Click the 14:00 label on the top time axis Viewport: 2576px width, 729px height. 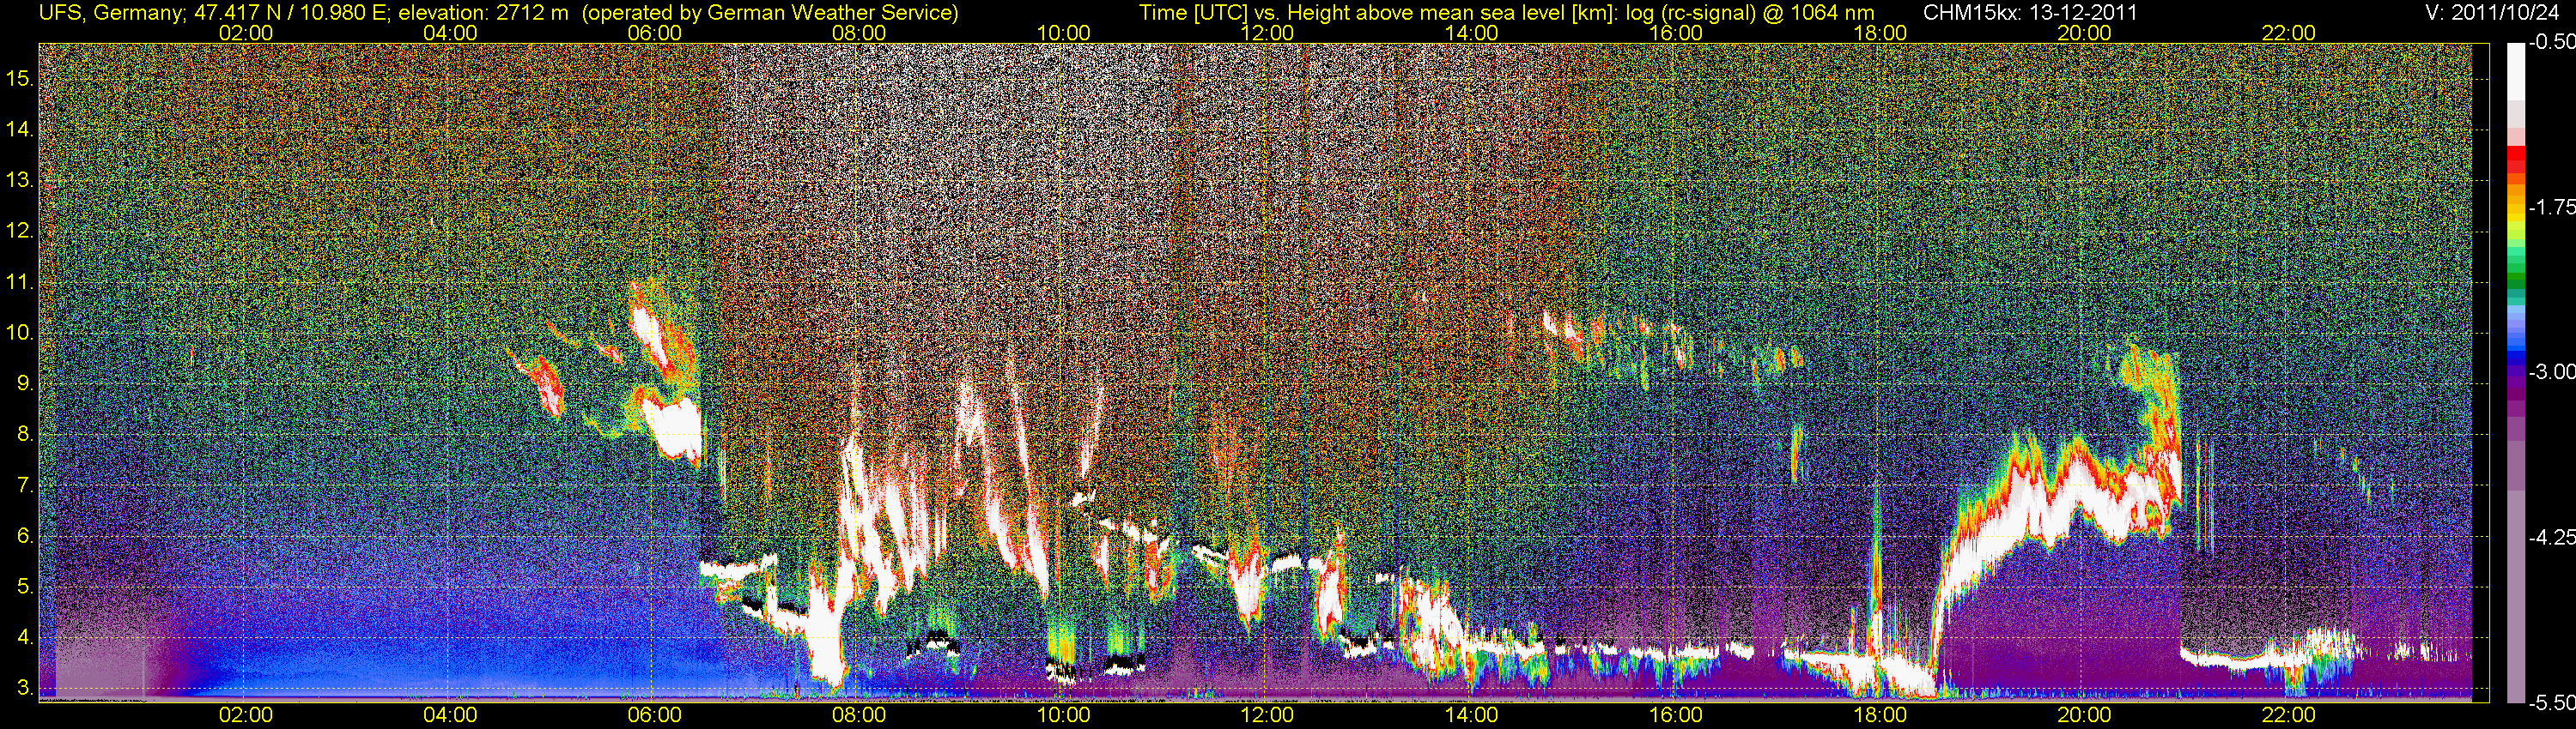1472,33
